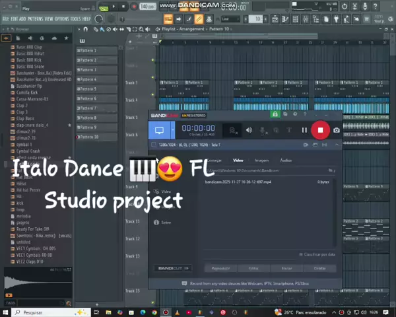Click the green lock icon in Bandicam
Viewport: 396px width, 317px height.
click(x=275, y=115)
